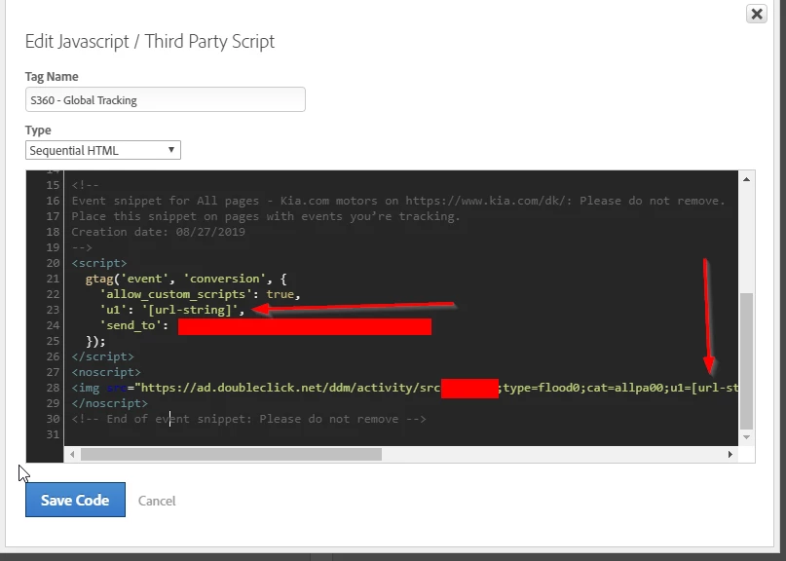Click the code editor scroll down arrow
This screenshot has width=786, height=561.
[x=746, y=437]
